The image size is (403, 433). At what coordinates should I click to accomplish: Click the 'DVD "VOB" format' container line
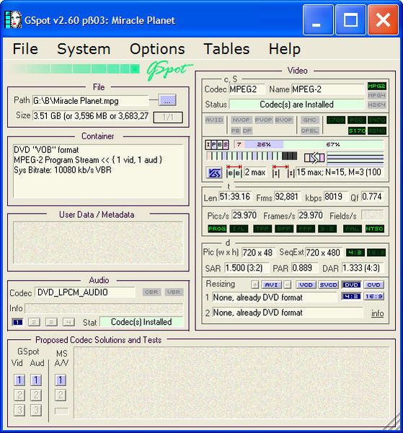click(x=46, y=150)
